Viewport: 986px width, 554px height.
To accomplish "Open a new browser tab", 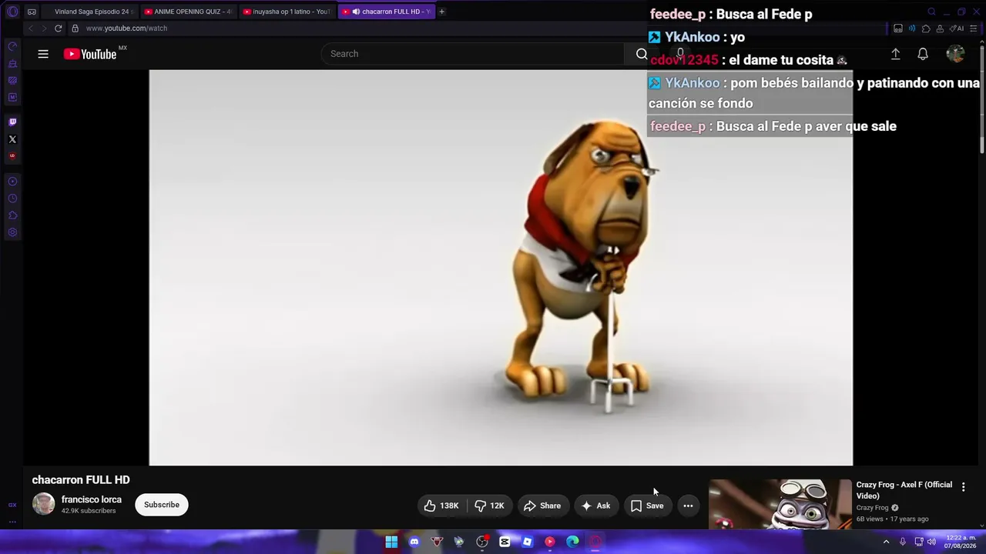I will pyautogui.click(x=441, y=12).
